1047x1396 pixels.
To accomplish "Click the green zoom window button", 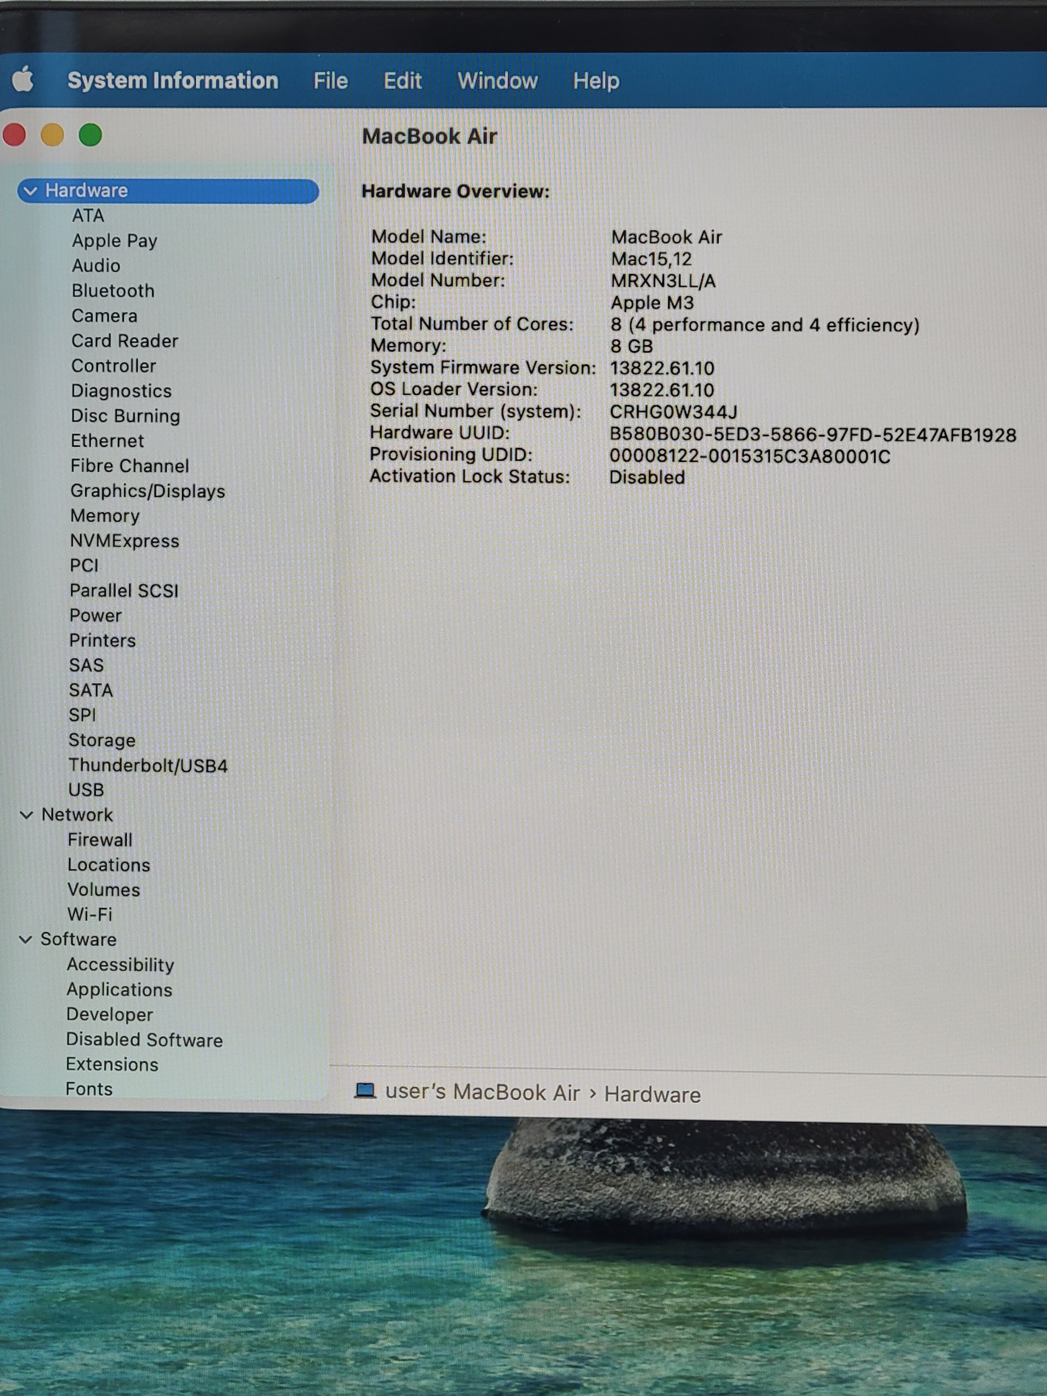I will pos(90,135).
